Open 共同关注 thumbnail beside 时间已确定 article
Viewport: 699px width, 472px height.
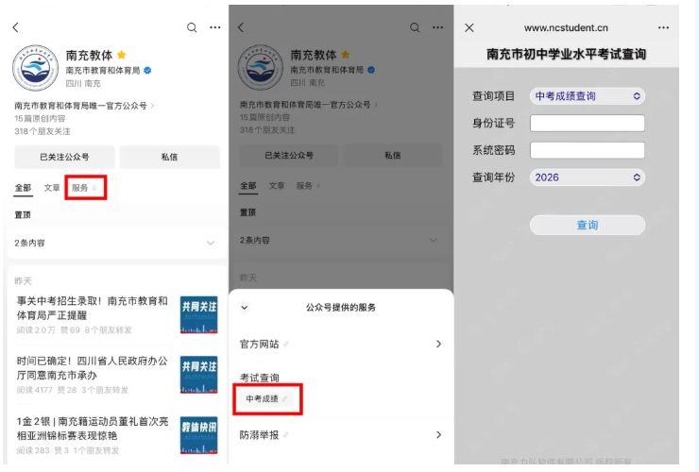coord(198,375)
